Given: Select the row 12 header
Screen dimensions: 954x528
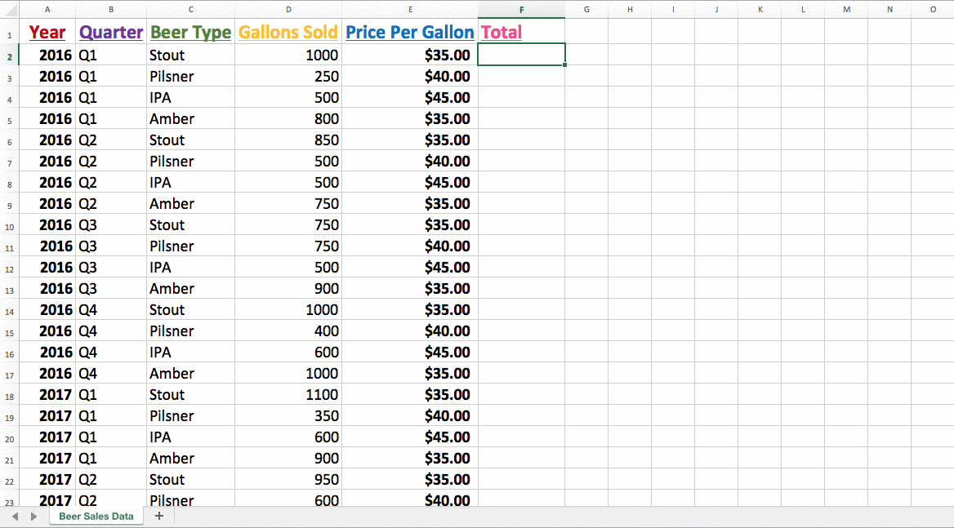Looking at the screenshot, I should pyautogui.click(x=9, y=268).
